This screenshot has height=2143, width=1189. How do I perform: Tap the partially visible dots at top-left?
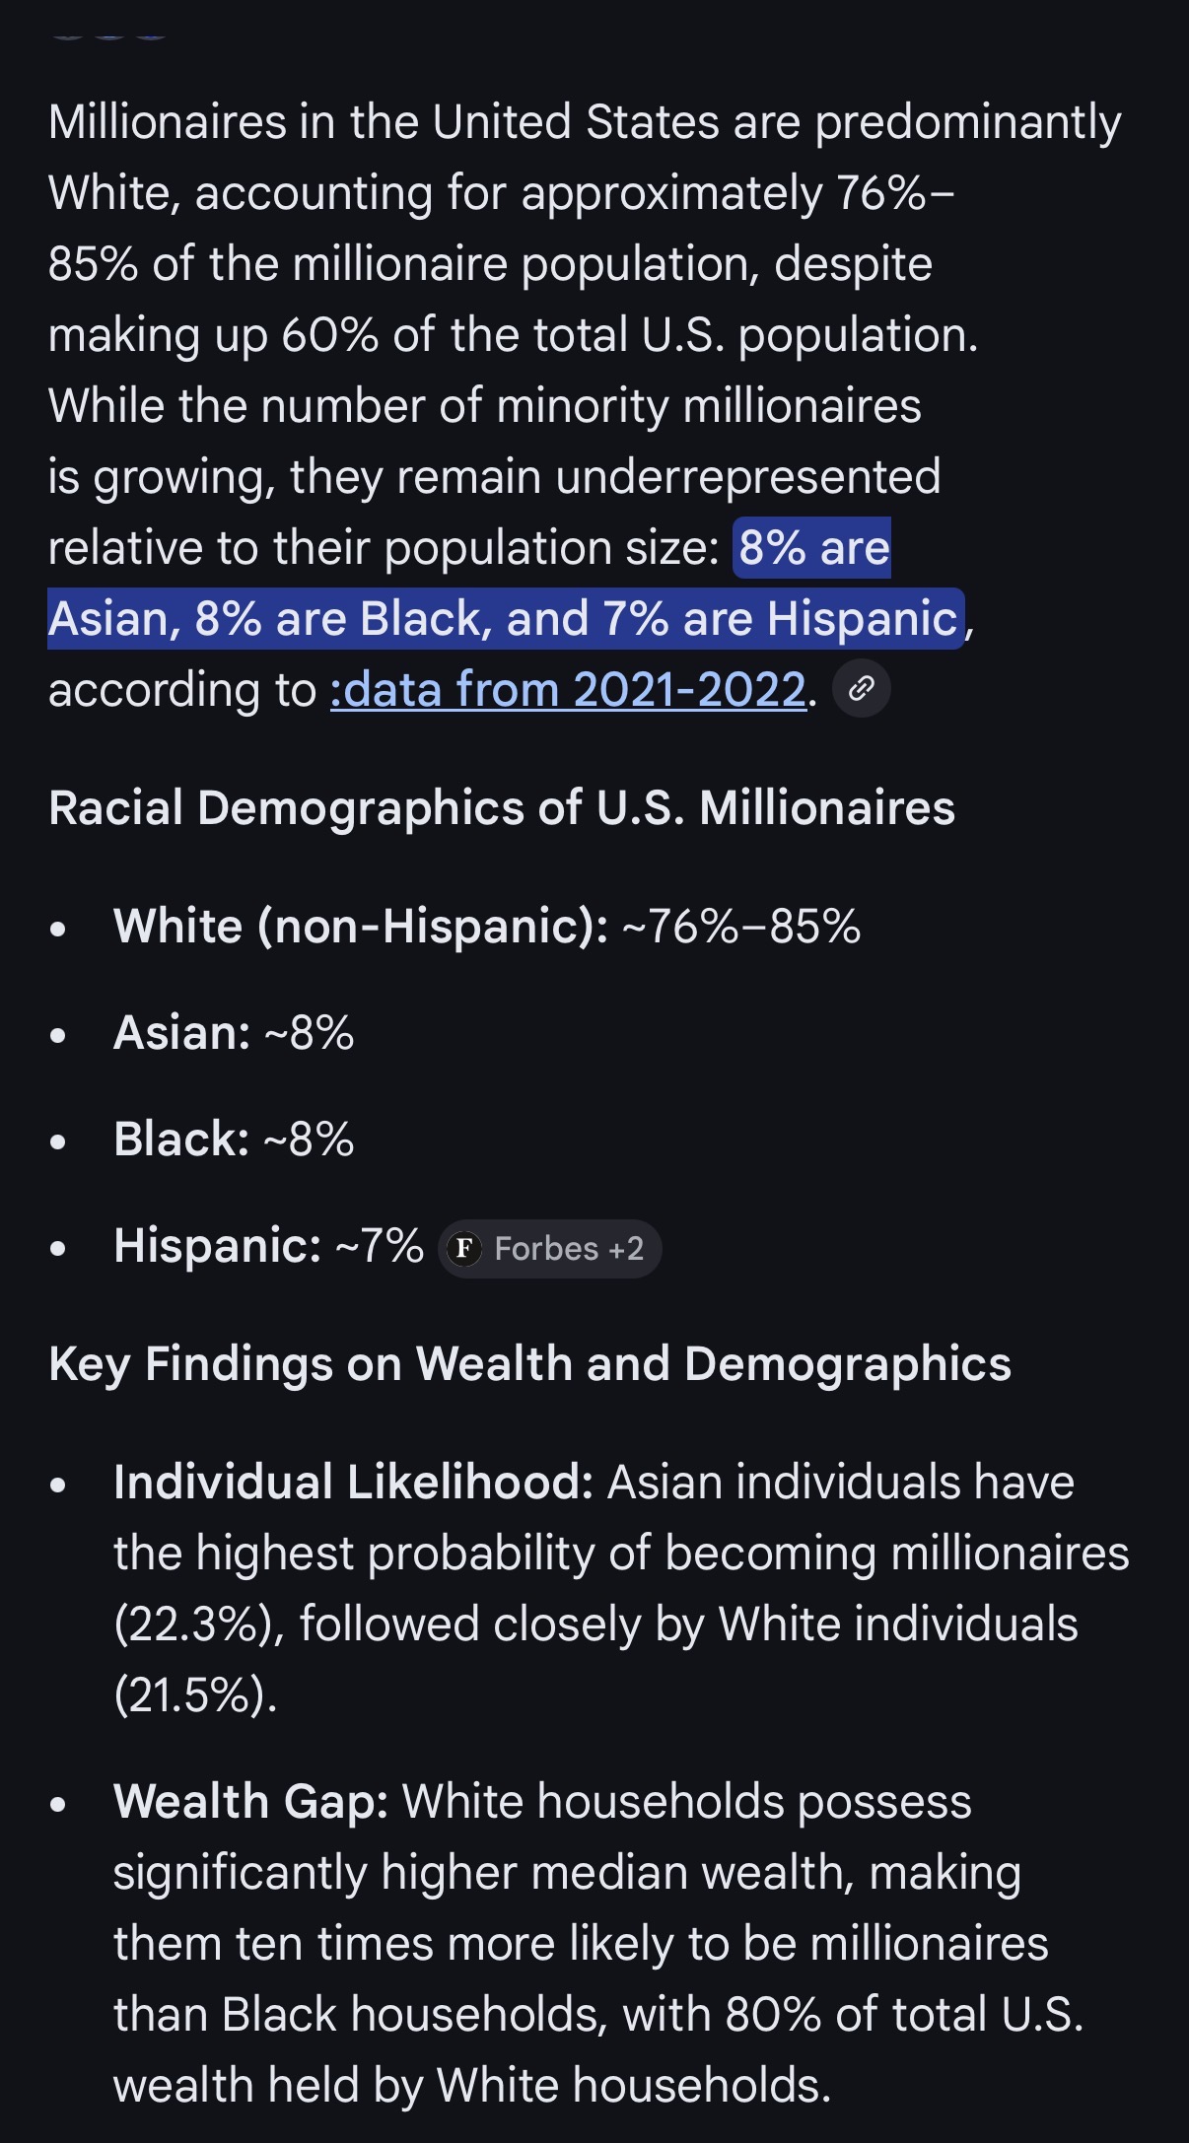[108, 35]
